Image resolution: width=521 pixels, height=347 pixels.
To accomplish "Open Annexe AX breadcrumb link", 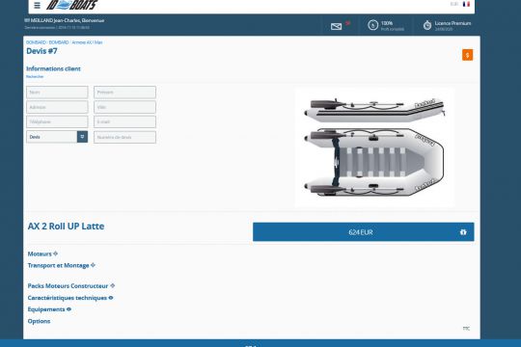I will pos(81,42).
